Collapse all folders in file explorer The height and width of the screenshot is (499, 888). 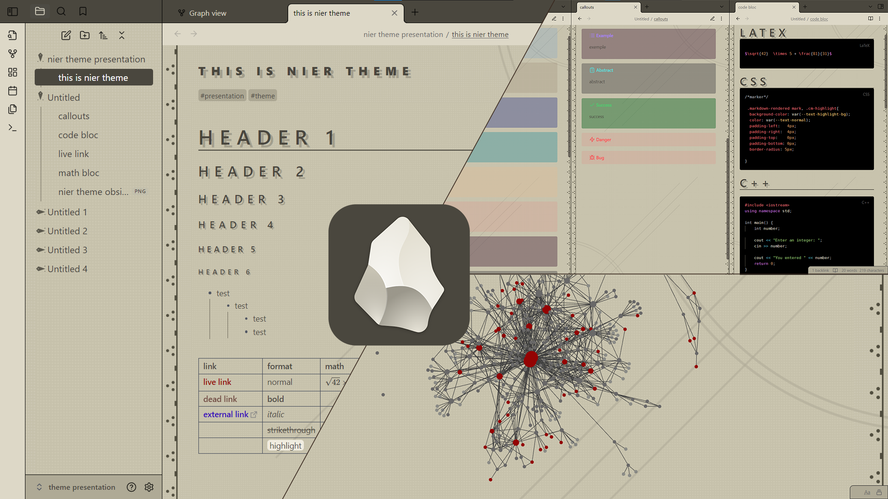[122, 35]
